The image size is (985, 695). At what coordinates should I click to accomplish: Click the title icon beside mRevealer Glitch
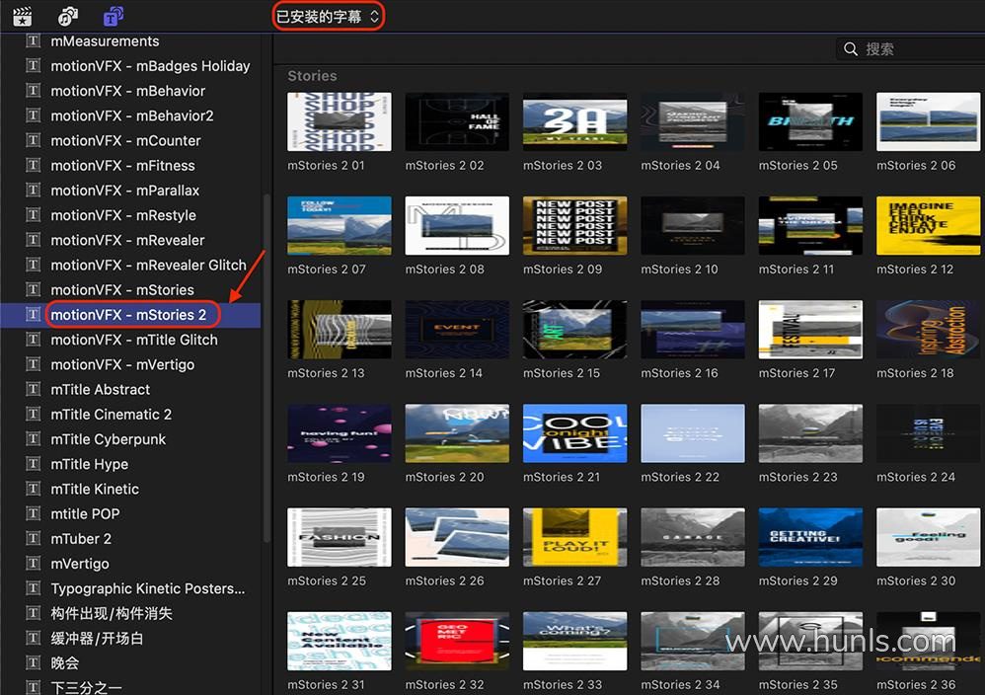34,266
